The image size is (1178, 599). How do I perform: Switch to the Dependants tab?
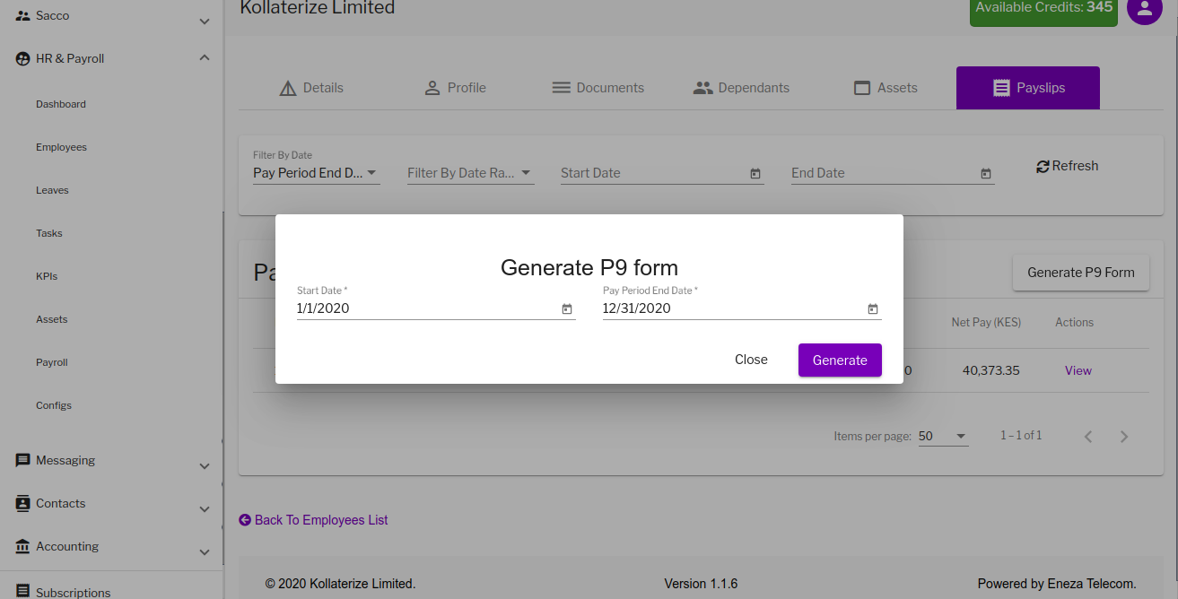[x=741, y=88]
